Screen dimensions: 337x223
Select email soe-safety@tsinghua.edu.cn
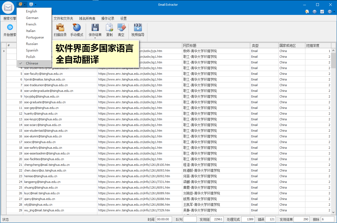pos(43,148)
